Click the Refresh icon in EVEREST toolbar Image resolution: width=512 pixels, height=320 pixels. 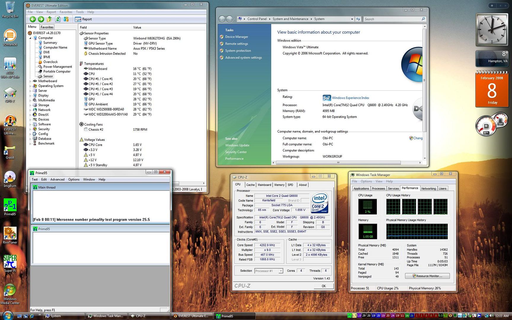58,19
